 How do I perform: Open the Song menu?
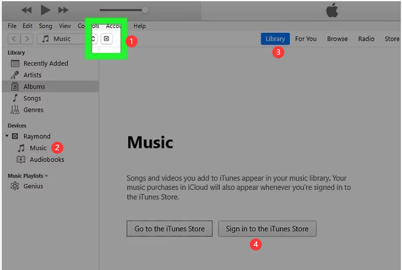[x=46, y=26]
